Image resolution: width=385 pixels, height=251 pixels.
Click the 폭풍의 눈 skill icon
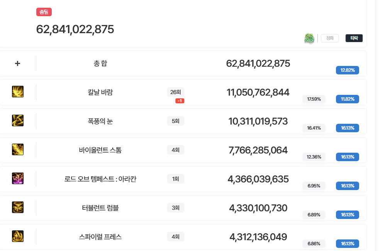(x=18, y=121)
